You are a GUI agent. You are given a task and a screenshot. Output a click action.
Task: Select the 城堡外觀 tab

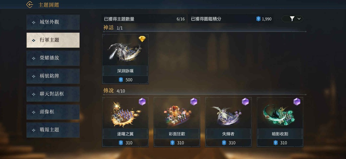pyautogui.click(x=53, y=22)
